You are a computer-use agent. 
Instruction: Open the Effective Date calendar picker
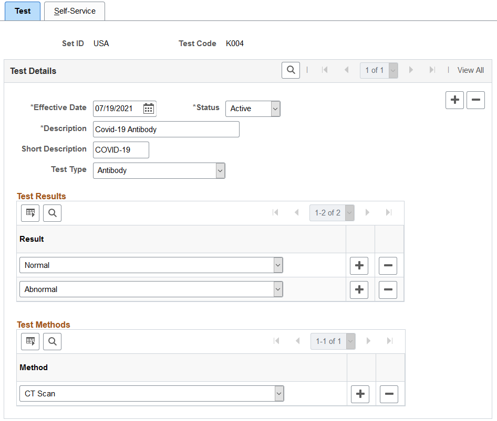click(148, 109)
